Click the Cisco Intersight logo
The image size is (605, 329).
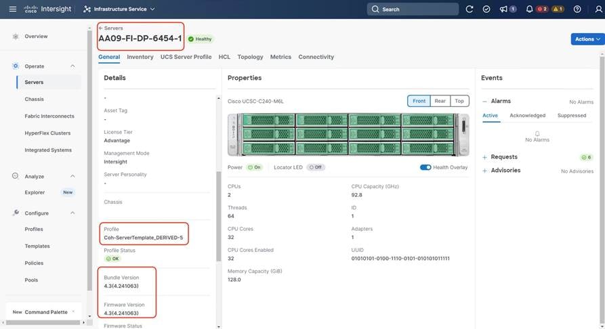(47, 9)
